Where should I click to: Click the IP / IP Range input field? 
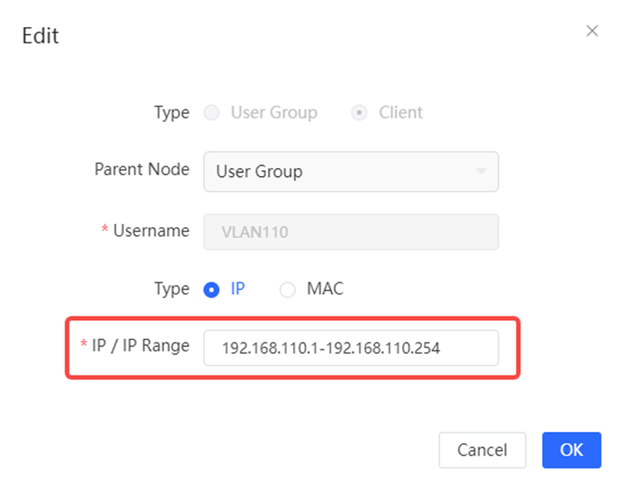click(x=352, y=348)
